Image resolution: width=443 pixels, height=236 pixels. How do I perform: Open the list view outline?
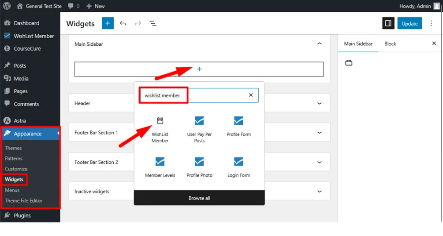coord(153,23)
